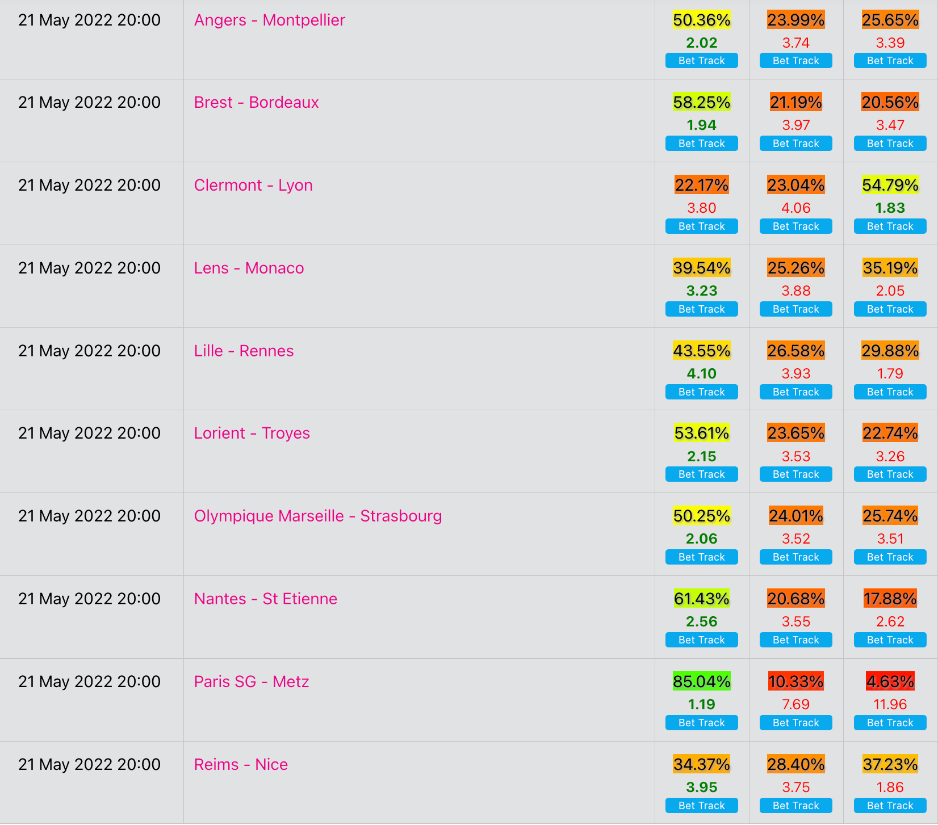Click Bet Track under Nice 1.86 away odds
The image size is (938, 825).
(890, 806)
